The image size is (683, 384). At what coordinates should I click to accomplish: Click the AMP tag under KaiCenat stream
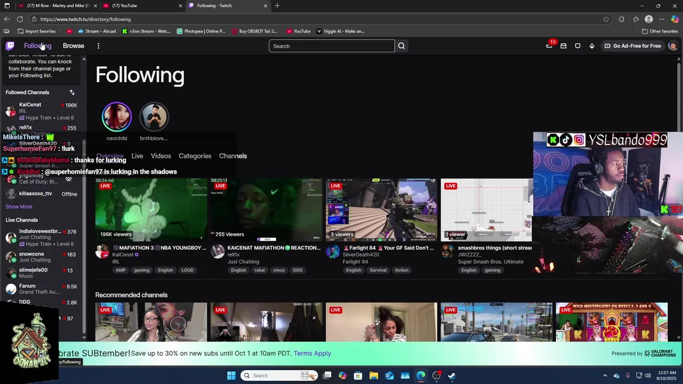tap(121, 270)
